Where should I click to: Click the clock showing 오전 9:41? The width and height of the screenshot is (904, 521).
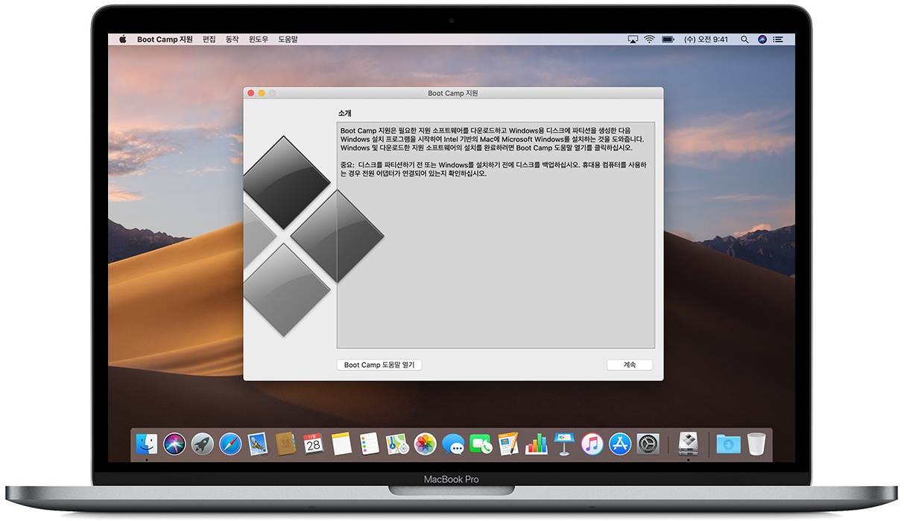(706, 39)
